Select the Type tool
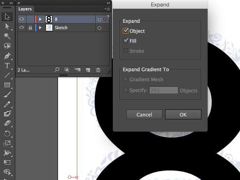The width and height of the screenshot is (240, 180). coord(7,66)
